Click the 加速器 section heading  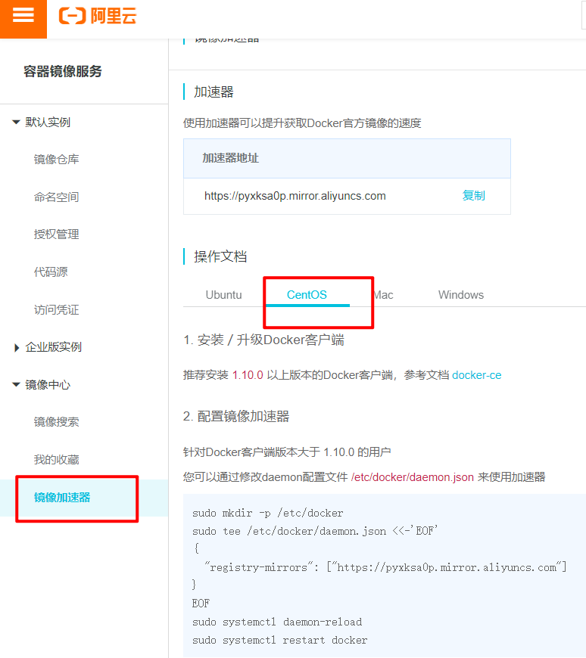[x=214, y=92]
